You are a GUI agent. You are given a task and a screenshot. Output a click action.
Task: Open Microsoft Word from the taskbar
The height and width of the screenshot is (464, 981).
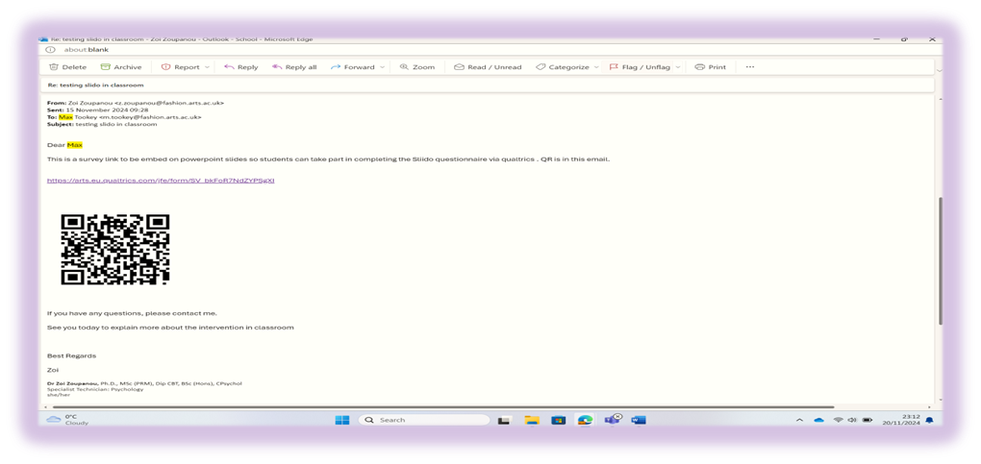click(639, 420)
